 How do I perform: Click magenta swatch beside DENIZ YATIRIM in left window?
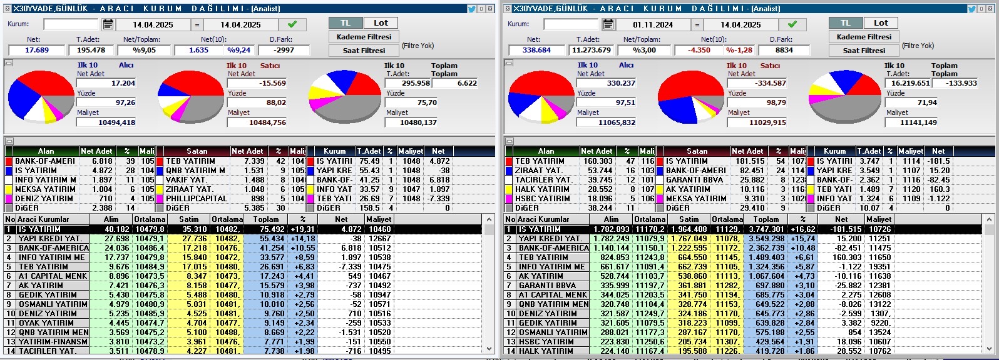click(x=9, y=199)
